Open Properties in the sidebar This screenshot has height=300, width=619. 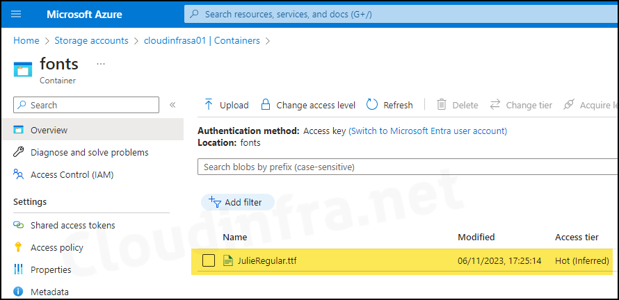[x=51, y=270]
